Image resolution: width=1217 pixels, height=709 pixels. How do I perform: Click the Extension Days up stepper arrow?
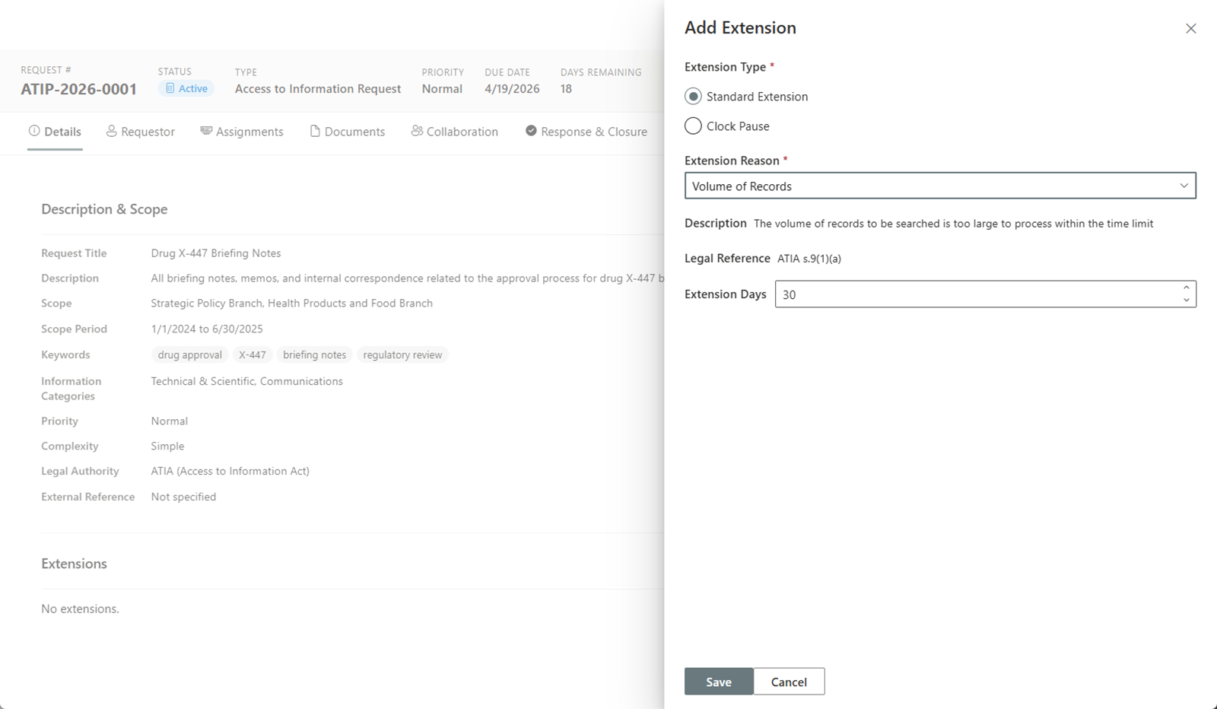click(x=1187, y=289)
